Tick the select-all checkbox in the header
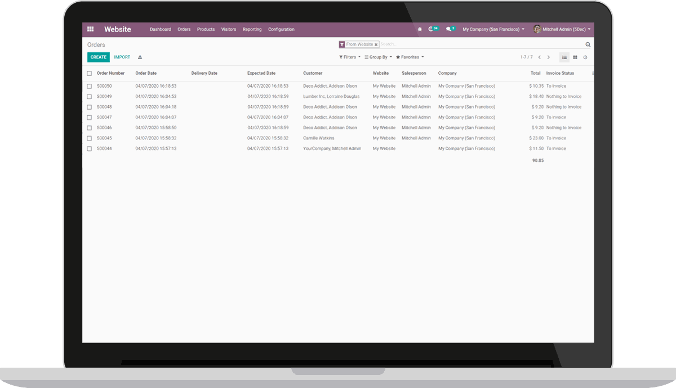The width and height of the screenshot is (676, 388). coord(88,73)
